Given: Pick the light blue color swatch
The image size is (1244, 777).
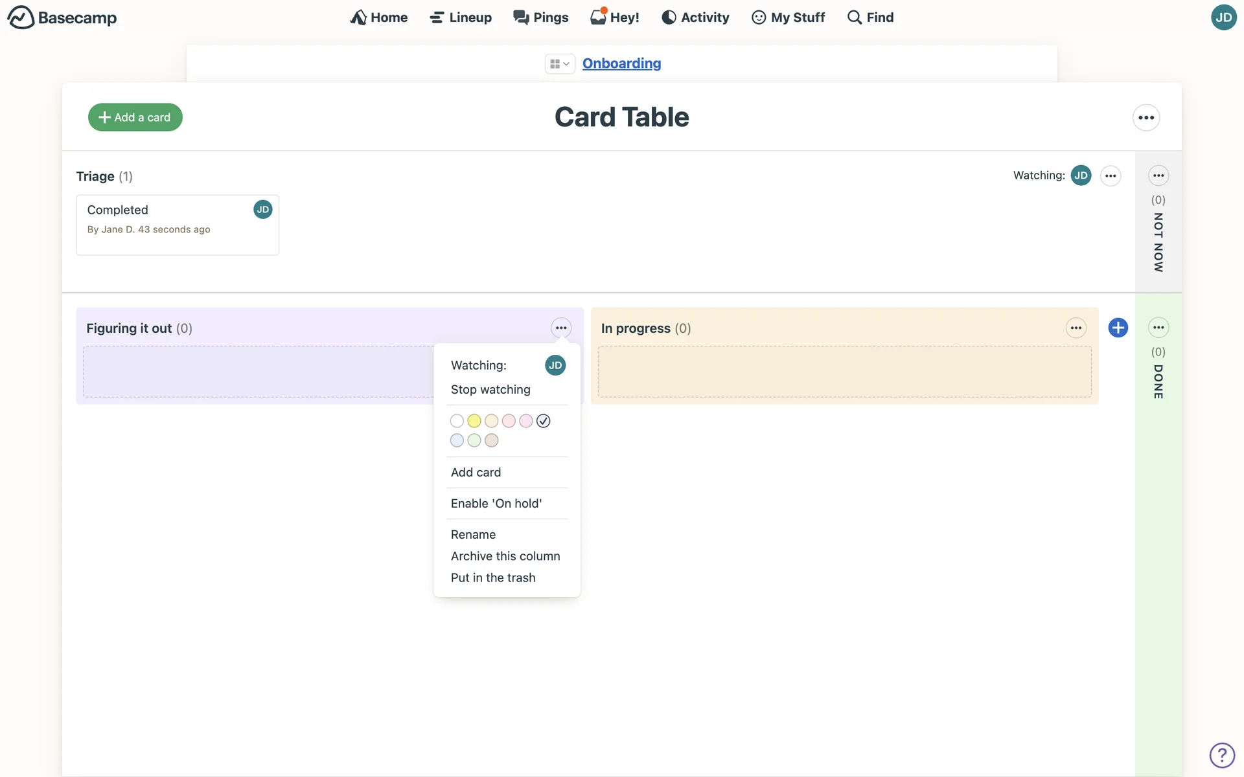Looking at the screenshot, I should coord(457,440).
